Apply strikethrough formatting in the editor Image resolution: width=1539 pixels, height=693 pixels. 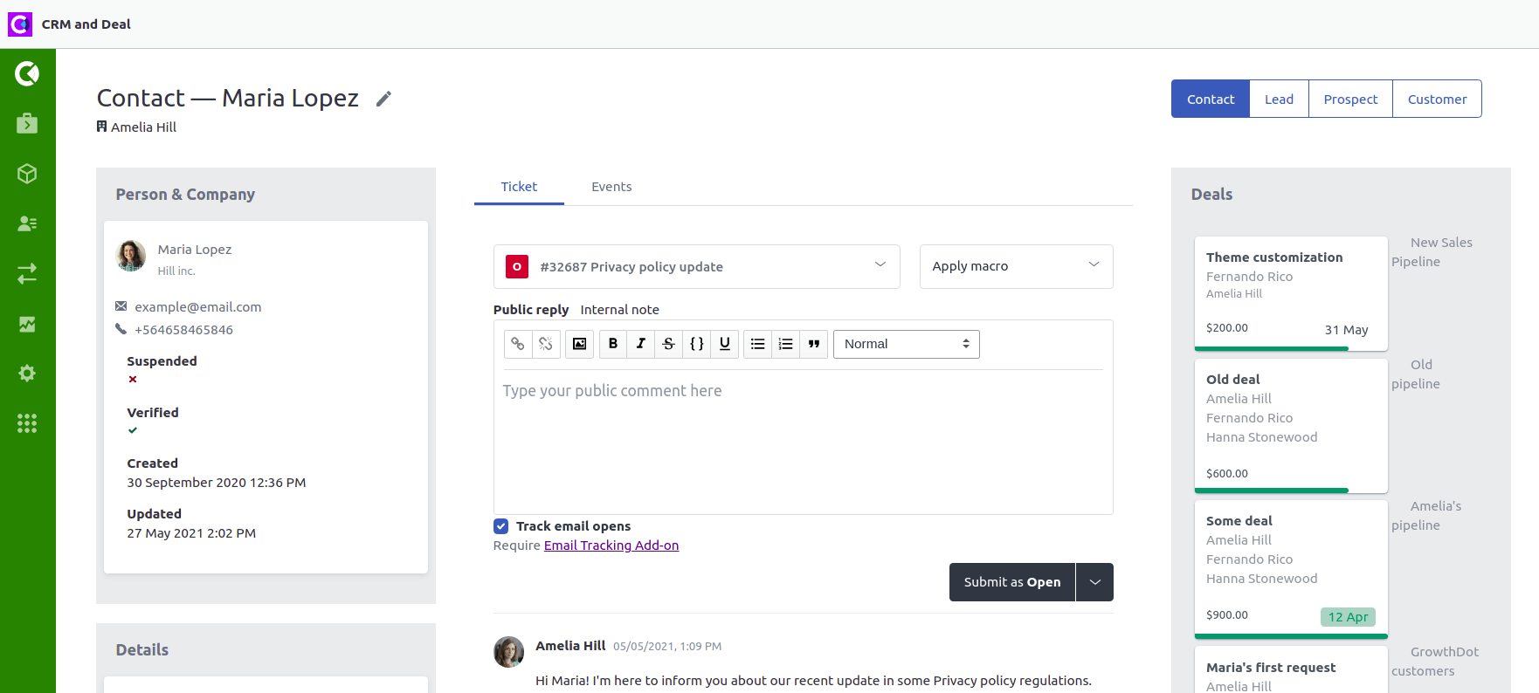tap(669, 344)
